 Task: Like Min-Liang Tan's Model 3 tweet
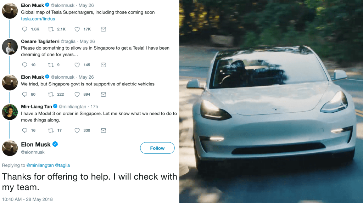(77, 130)
